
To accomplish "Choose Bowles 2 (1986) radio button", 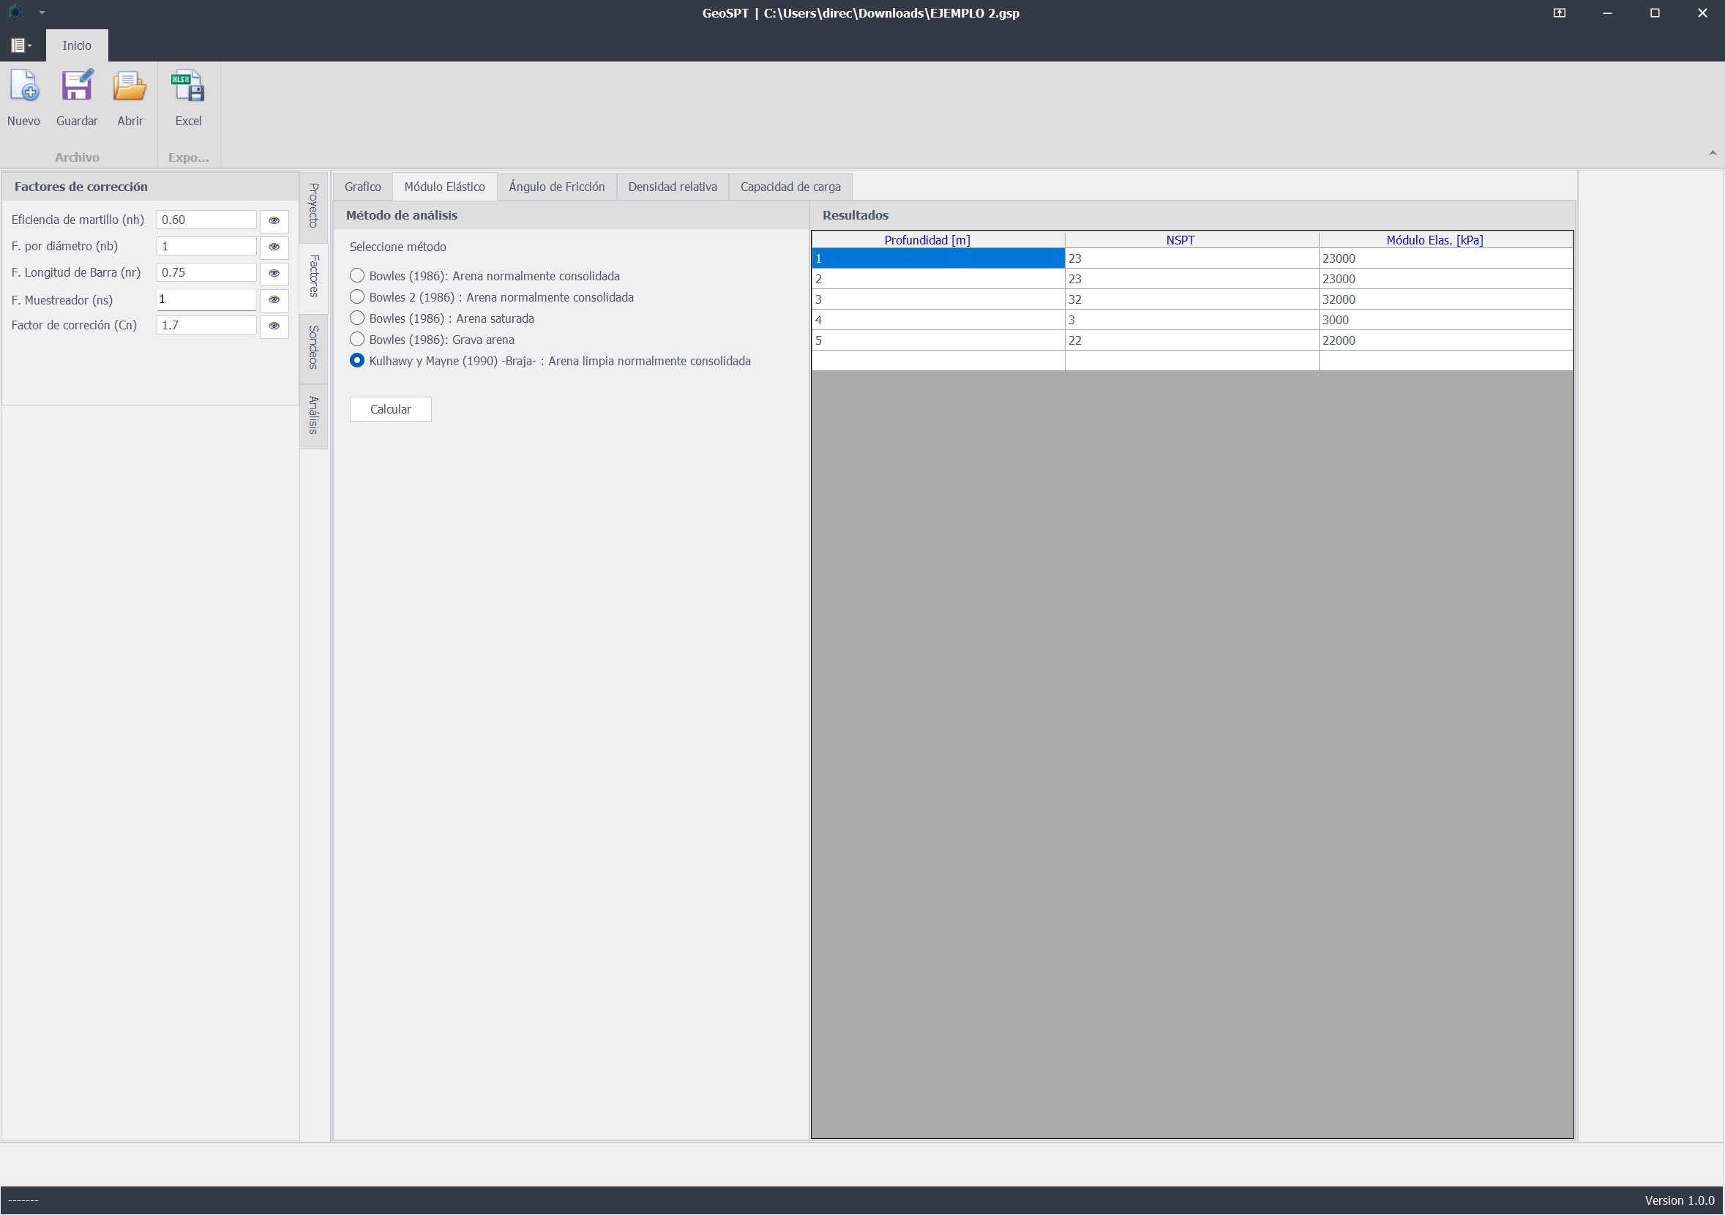I will tap(357, 297).
